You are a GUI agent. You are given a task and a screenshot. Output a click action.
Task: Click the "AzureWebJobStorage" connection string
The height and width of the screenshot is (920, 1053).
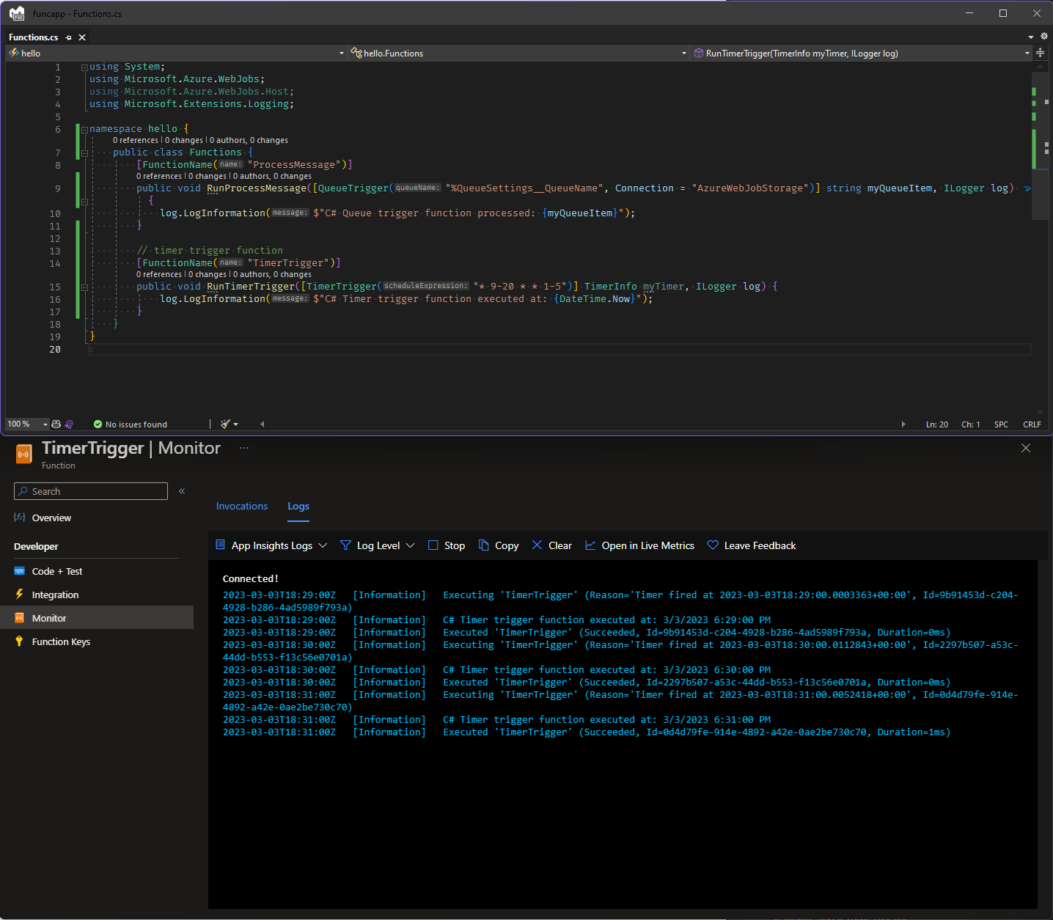pos(753,188)
